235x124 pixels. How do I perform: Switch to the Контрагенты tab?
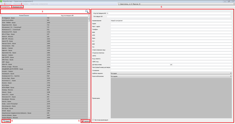tap(6, 6)
